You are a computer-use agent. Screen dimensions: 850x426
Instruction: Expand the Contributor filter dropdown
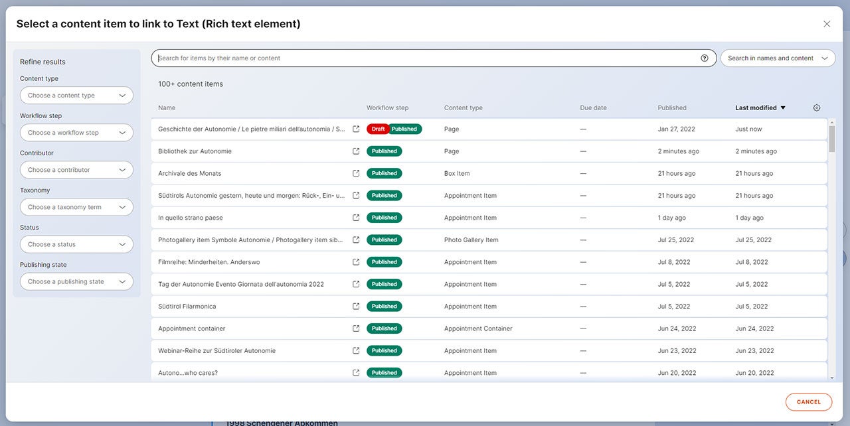[76, 170]
